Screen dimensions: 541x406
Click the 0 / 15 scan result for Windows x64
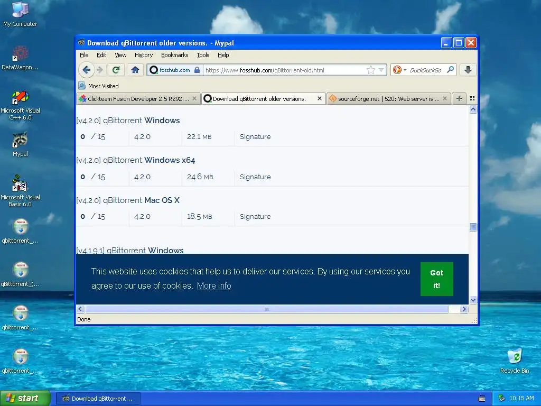pyautogui.click(x=93, y=177)
